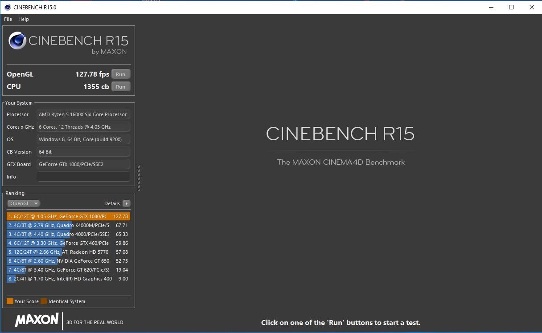Click the Cinebench icon in the title bar
Screen dimensions: 542x333
[8, 7]
